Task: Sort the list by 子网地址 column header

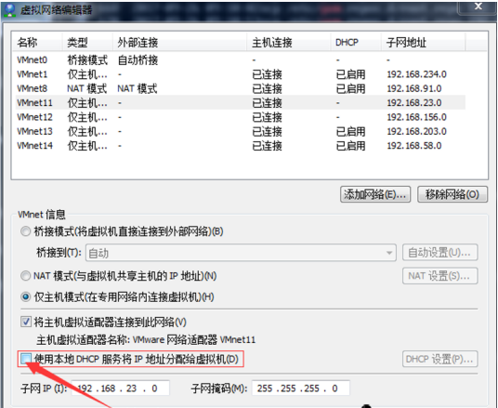Action: tap(423, 42)
